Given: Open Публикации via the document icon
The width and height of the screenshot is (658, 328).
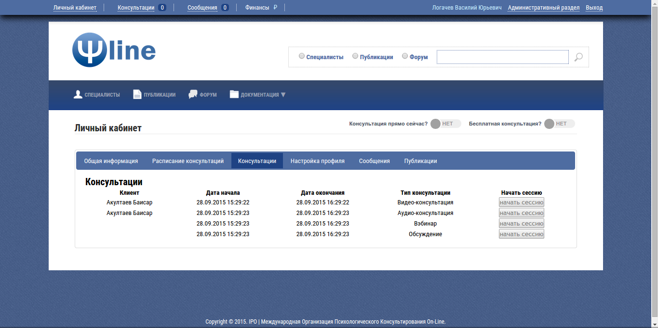Looking at the screenshot, I should point(137,94).
